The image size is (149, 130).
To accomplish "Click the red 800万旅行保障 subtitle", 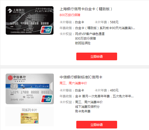I will click(70, 15).
